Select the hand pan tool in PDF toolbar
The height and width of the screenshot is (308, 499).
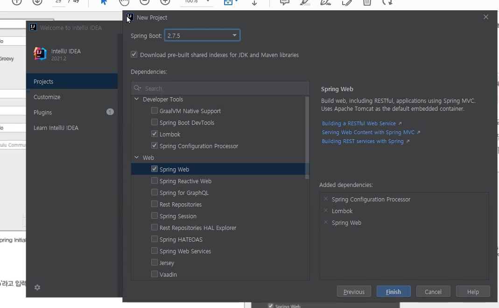tap(124, 2)
